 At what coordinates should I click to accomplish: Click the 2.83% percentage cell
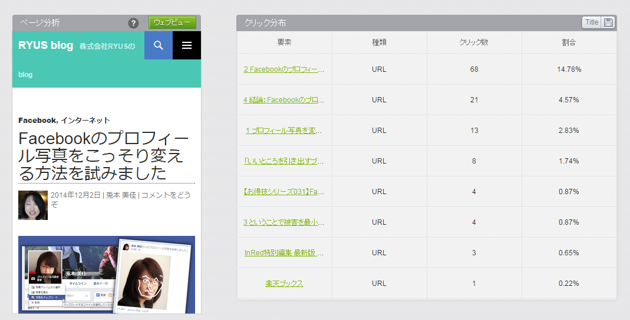[569, 131]
